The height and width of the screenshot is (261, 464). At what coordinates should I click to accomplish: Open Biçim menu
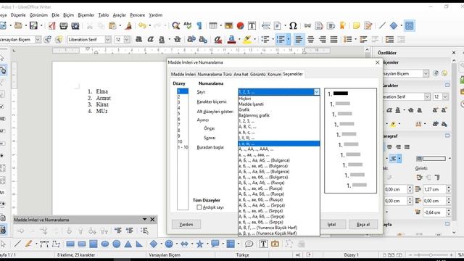coord(68,15)
